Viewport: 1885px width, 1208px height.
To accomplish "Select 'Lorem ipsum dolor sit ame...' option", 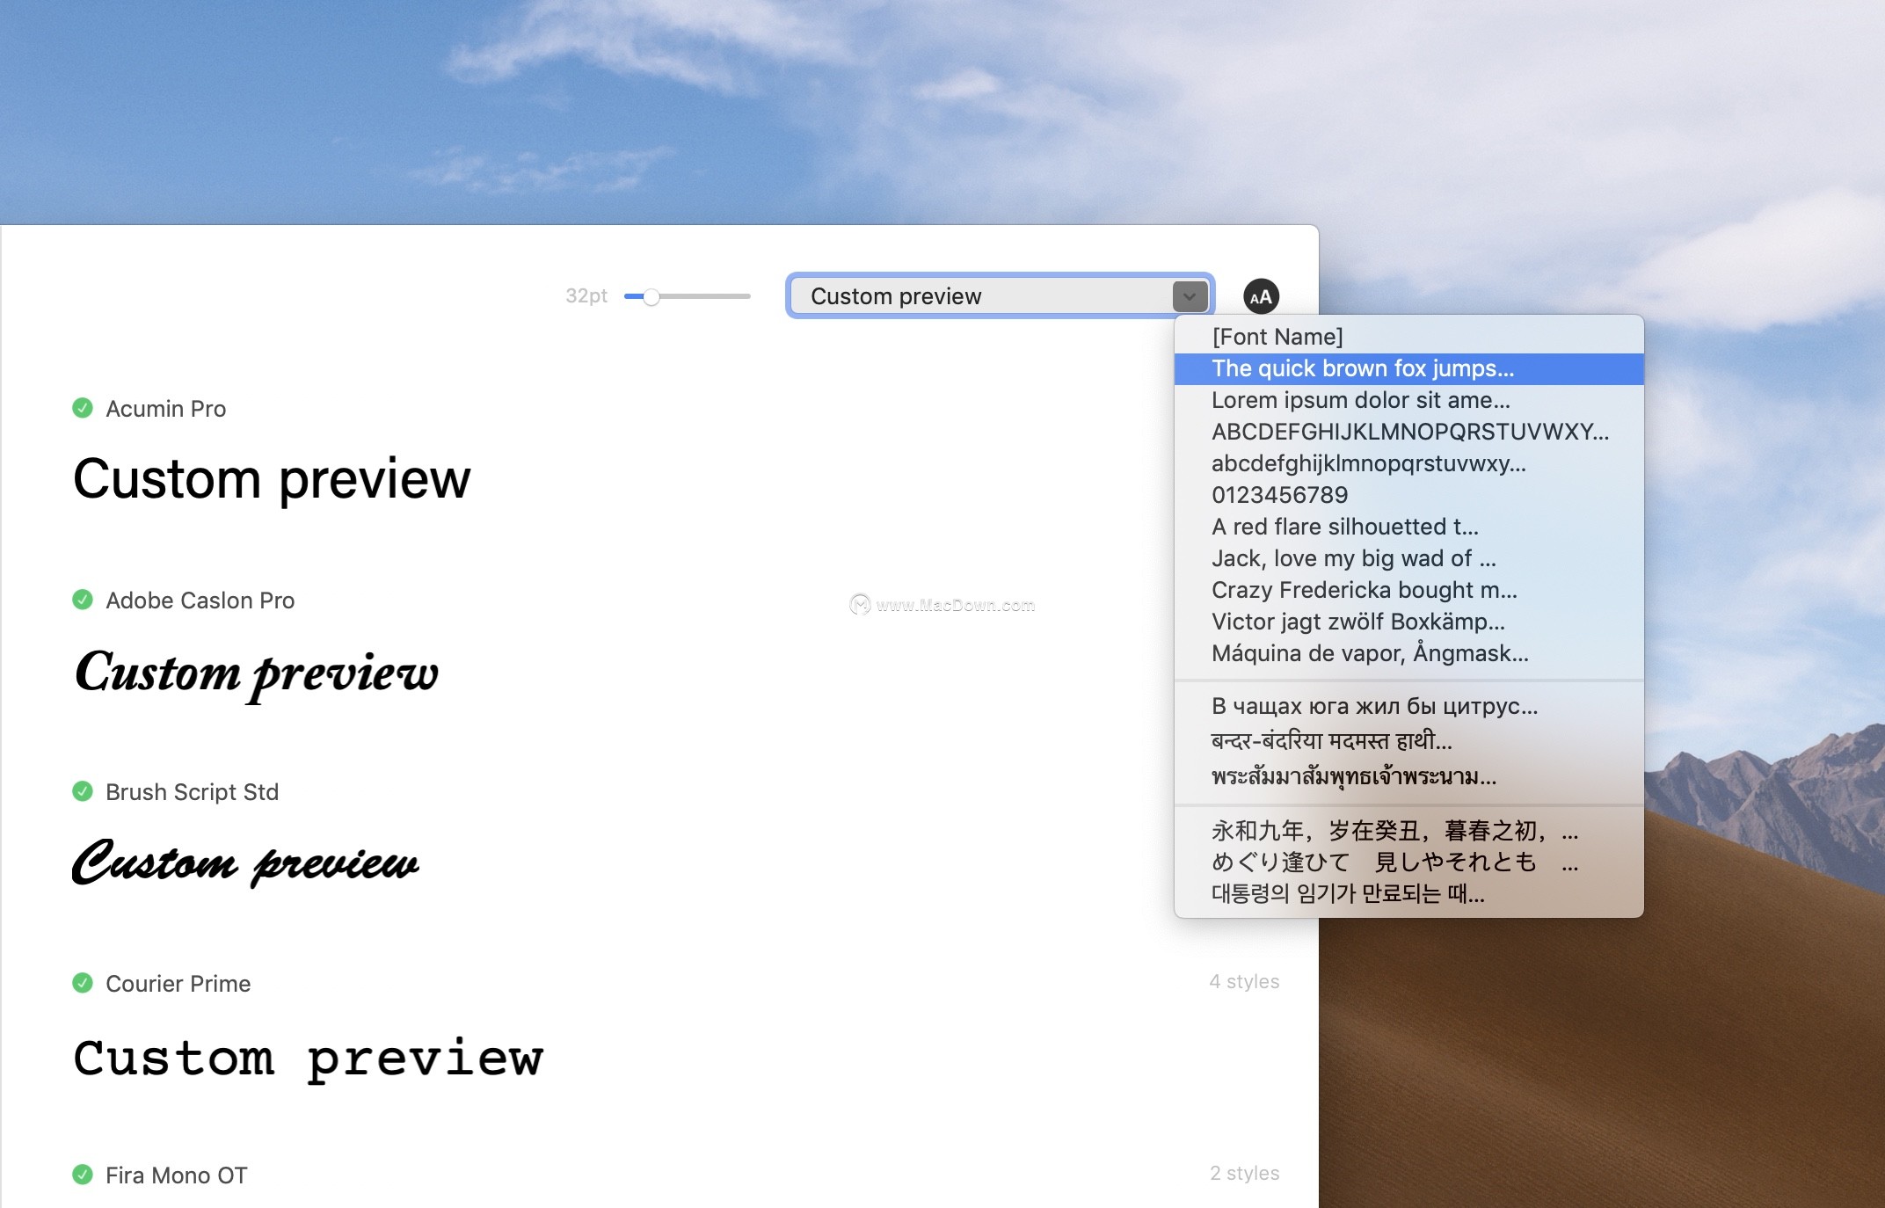I will (x=1408, y=400).
